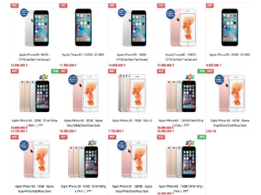Click the green discount badge on iPhone 6S 128GB Chính hãng
Image resolution: width=261 pixels, height=195 pixels.
coord(201,71)
